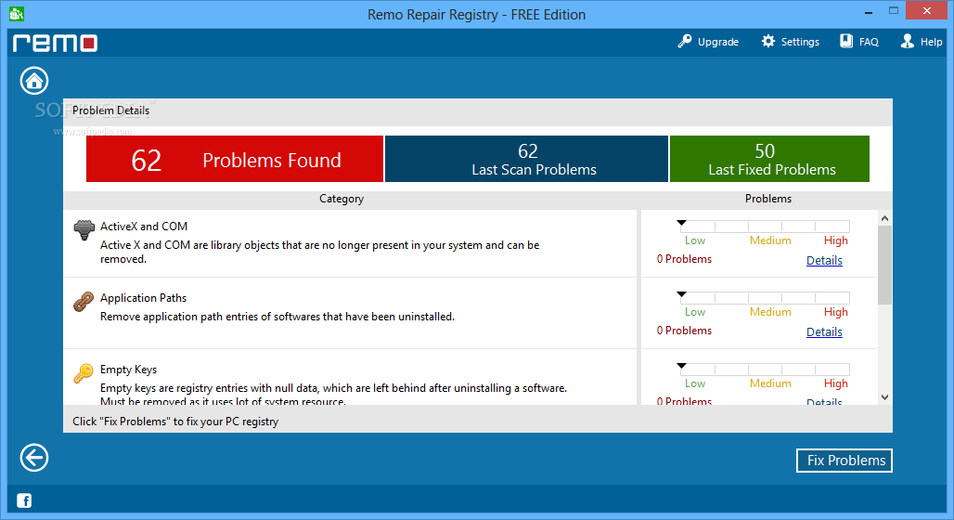Screen dimensions: 954x520
Task: Click the back arrow icon
Action: [34, 457]
